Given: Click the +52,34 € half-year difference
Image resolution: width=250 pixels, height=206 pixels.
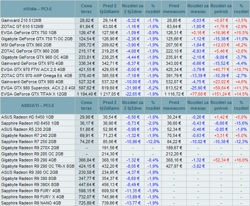Looking at the screenshot, I should pos(221,160).
